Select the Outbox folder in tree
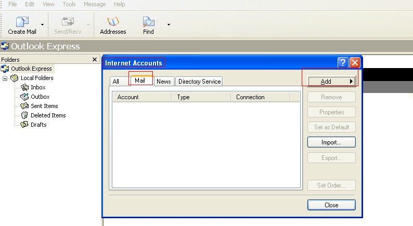The image size is (413, 226). tap(40, 97)
